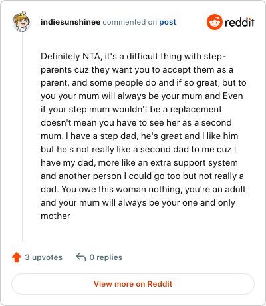
Task: Click the line 'if your step mum wouldn't be'
Action: tap(131, 109)
